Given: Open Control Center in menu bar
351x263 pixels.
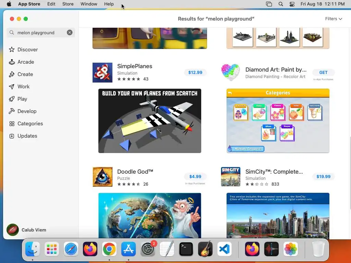Looking at the screenshot, I should [292, 4].
